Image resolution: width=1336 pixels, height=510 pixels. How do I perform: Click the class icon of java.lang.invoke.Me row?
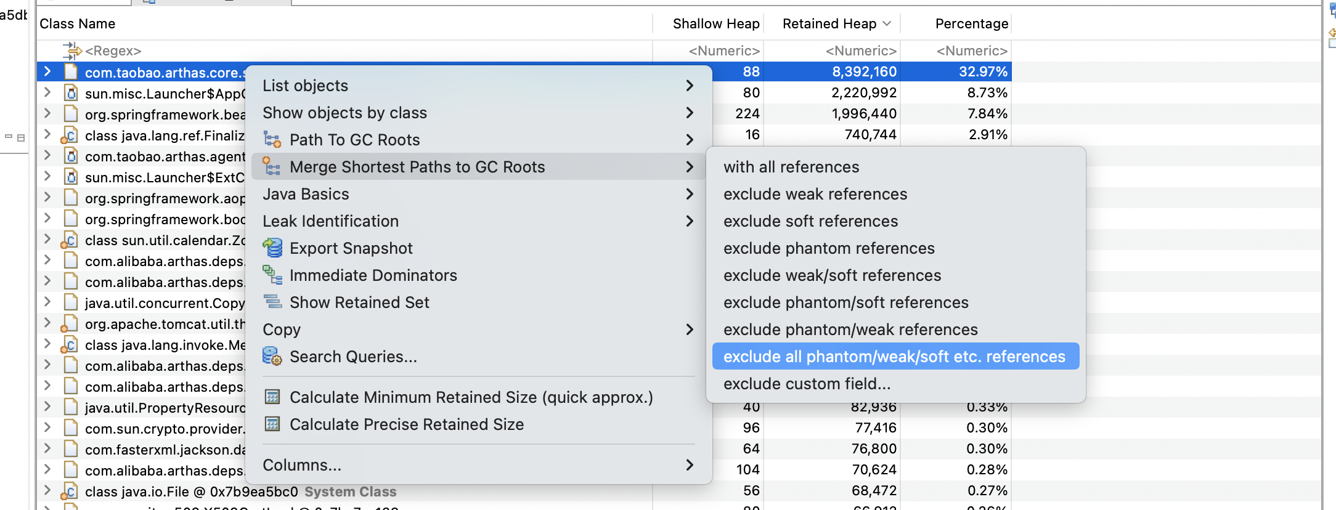click(70, 344)
